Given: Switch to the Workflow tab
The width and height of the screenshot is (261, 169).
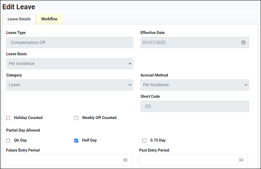Looking at the screenshot, I should tap(49, 19).
